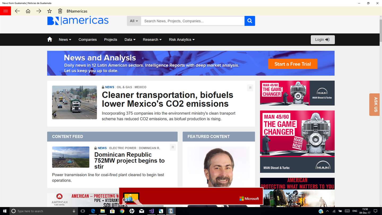This screenshot has height=215, width=382.
Task: Open the highway truck article thumbnail
Action: point(75,102)
